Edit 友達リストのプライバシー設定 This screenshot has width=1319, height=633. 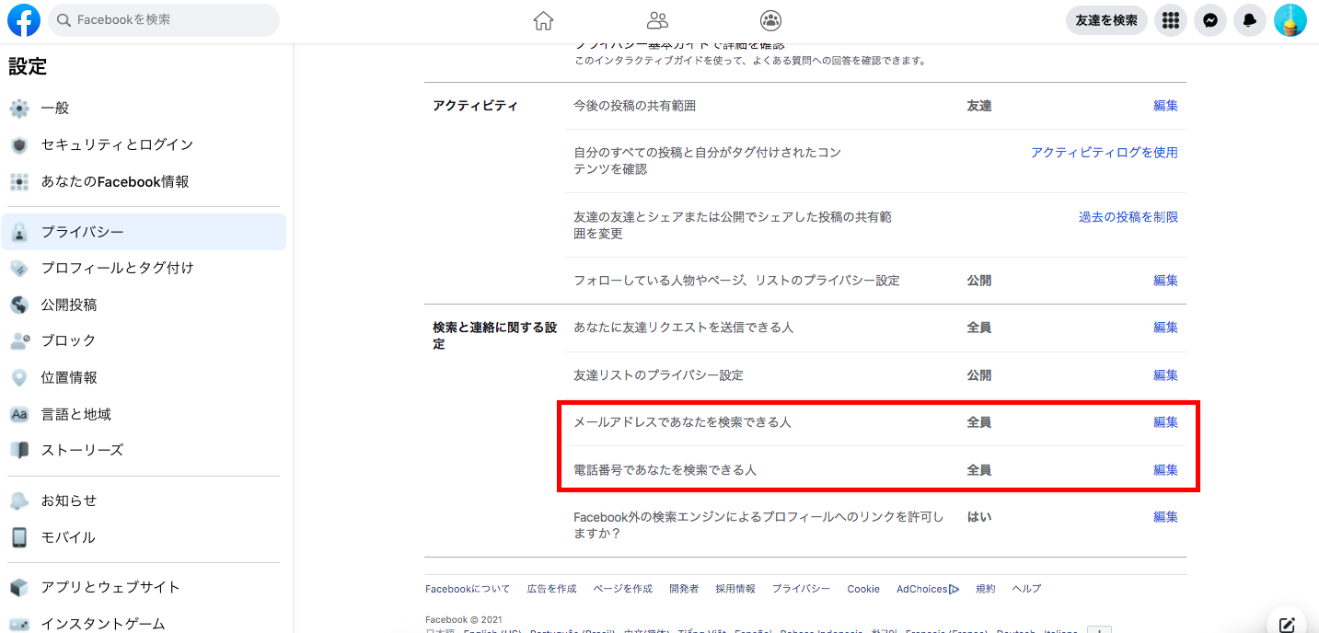click(1165, 375)
